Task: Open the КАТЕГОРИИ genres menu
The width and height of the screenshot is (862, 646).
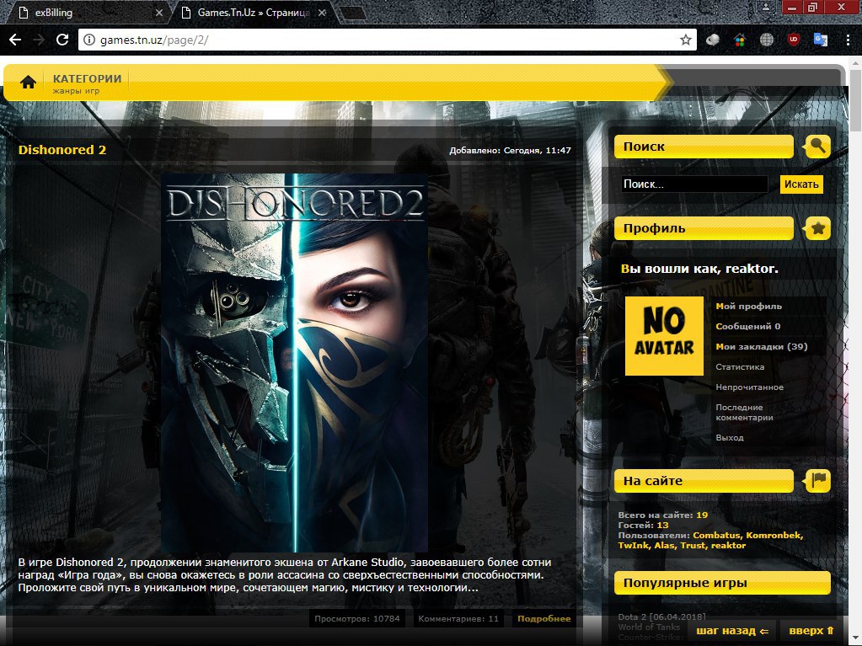Action: pos(87,83)
